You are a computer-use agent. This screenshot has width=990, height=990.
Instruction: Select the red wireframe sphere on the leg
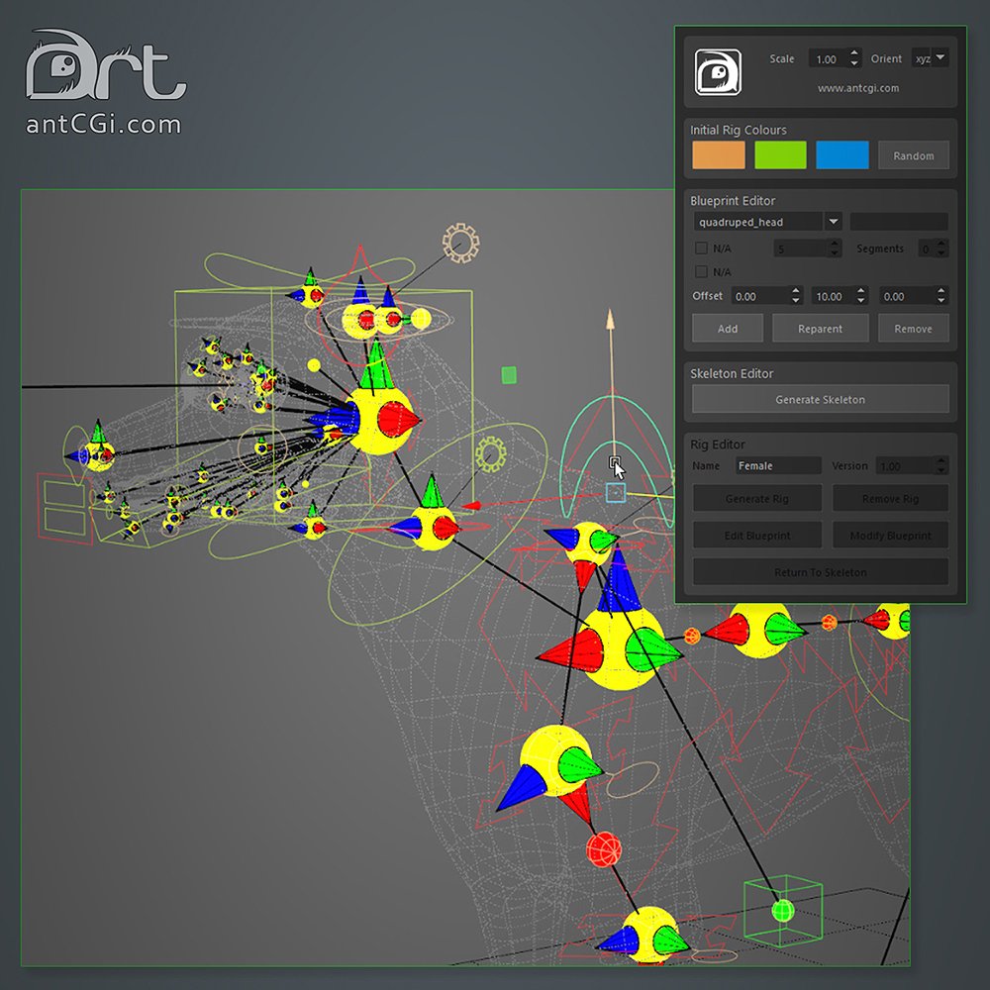pyautogui.click(x=604, y=849)
